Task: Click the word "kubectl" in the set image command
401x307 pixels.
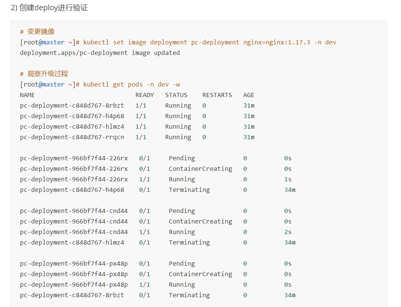Action: tap(96, 42)
